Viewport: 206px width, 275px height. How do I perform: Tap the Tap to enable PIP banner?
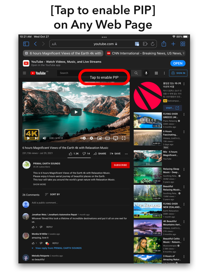pyautogui.click(x=104, y=77)
